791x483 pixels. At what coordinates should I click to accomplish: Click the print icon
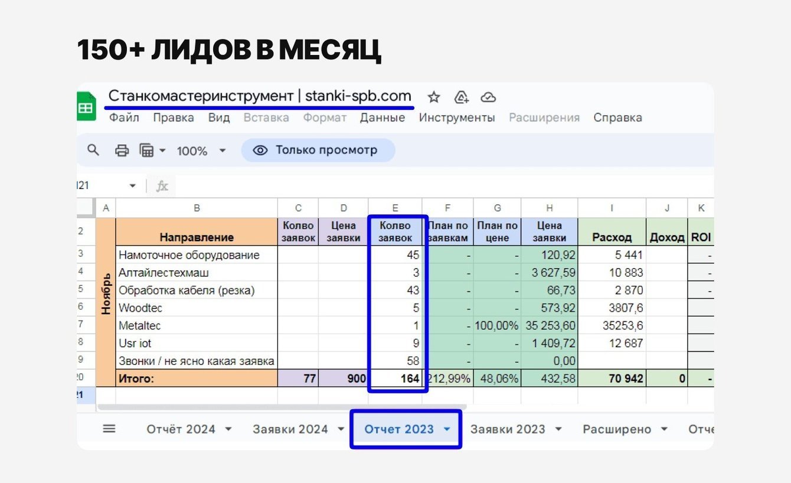(122, 151)
